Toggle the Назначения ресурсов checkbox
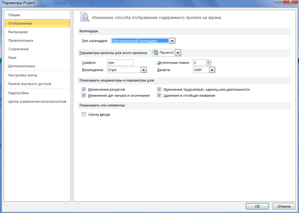Screen dimensions: 299x213 tap(84, 89)
